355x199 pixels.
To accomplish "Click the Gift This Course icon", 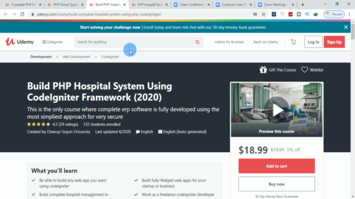I will [263, 70].
